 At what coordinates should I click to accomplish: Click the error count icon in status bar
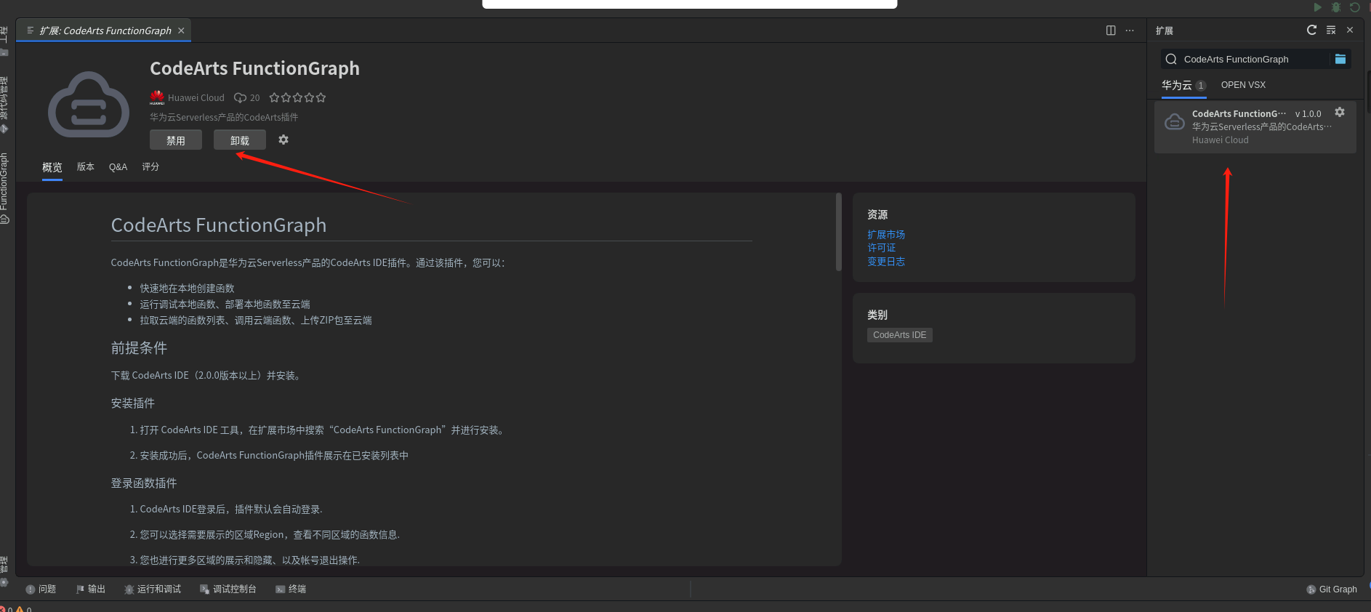point(3,609)
